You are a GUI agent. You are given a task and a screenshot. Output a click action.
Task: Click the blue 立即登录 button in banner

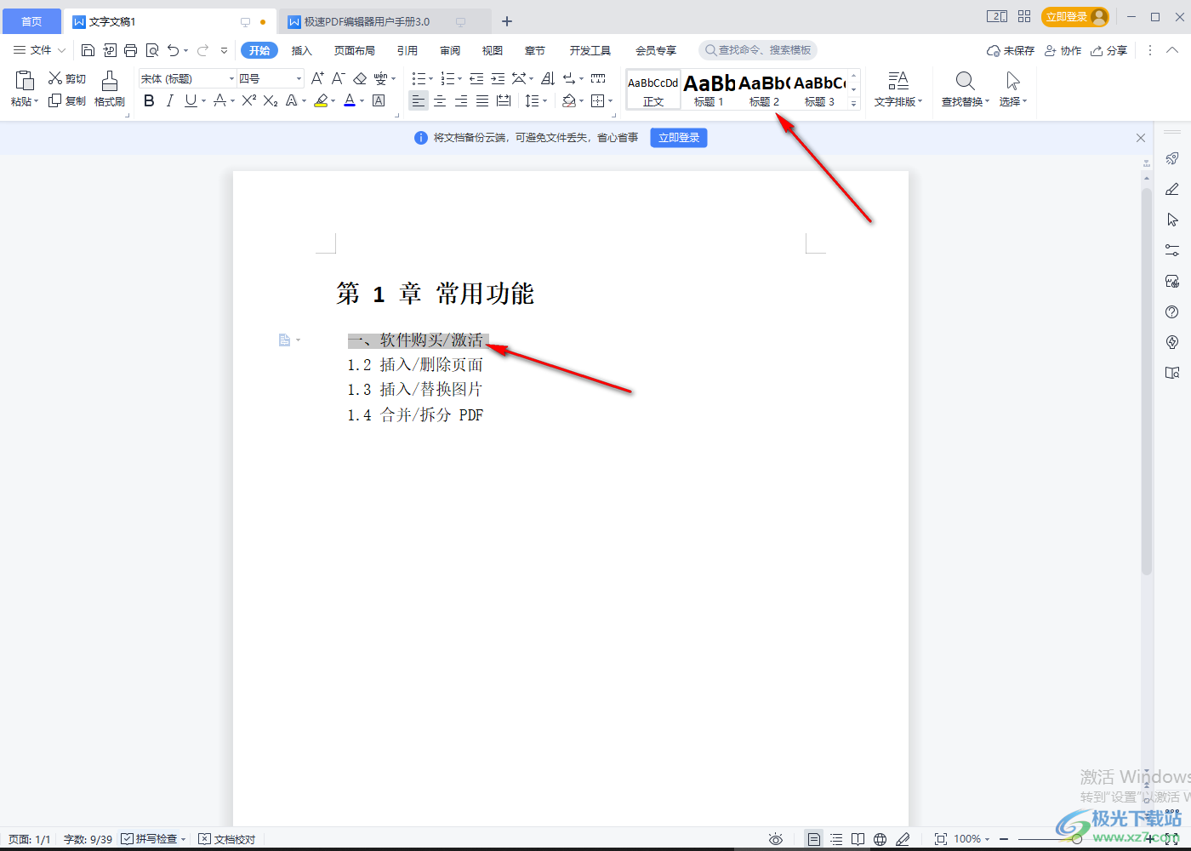coord(679,137)
